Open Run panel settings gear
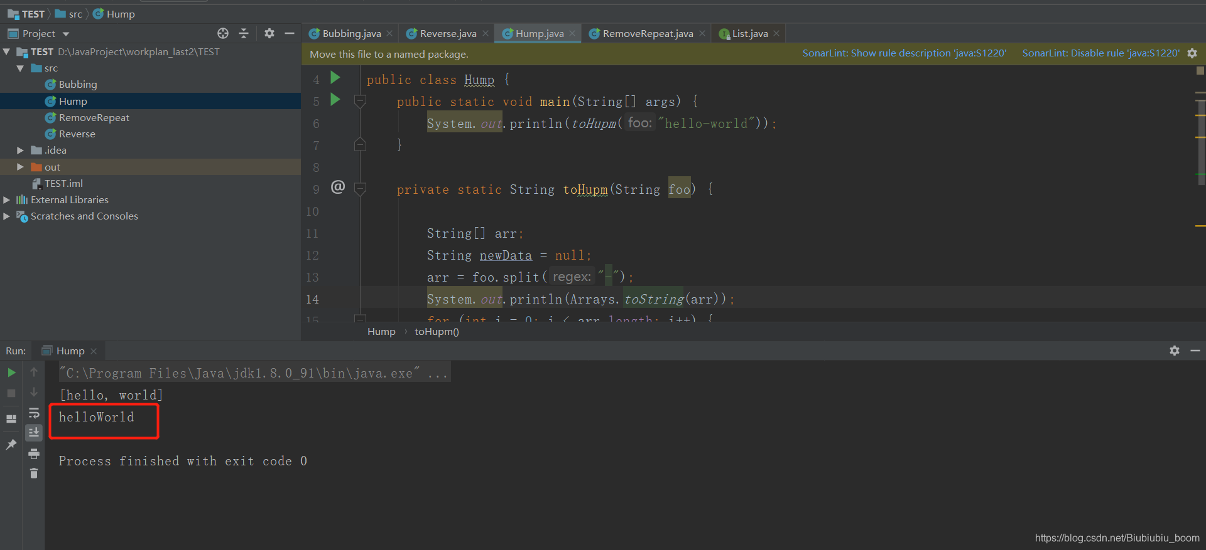This screenshot has height=550, width=1206. point(1175,351)
